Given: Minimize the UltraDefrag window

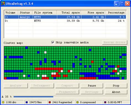Looking at the screenshot, I should click(x=116, y=4).
